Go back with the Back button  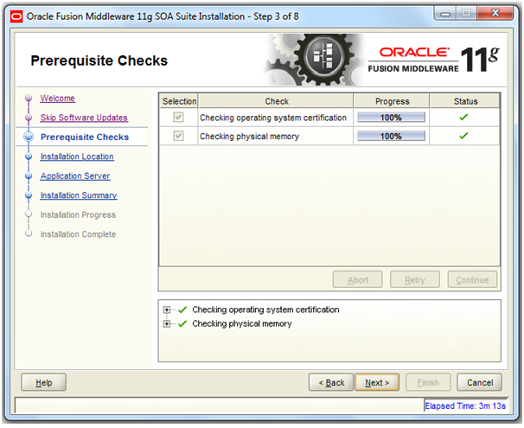point(331,382)
